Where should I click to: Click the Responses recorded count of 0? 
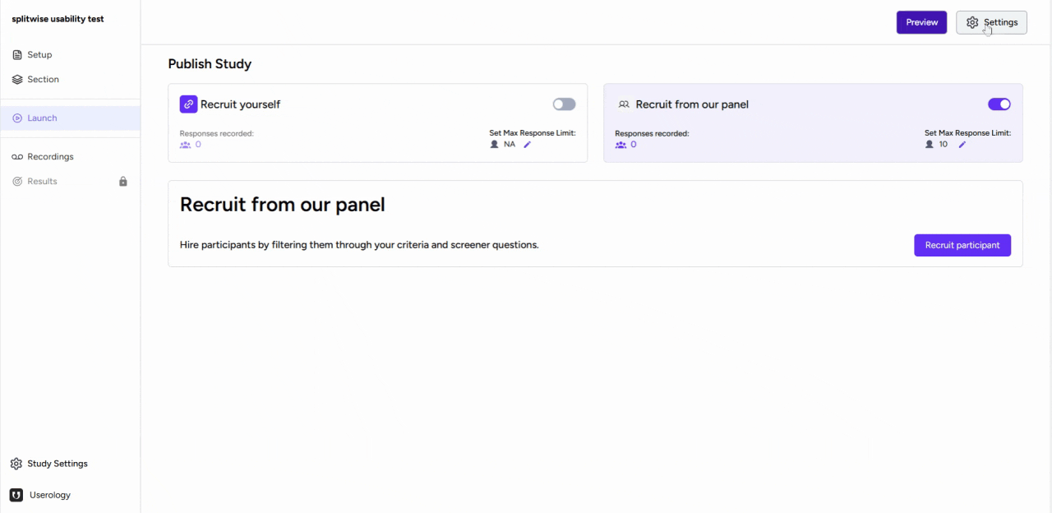point(198,144)
